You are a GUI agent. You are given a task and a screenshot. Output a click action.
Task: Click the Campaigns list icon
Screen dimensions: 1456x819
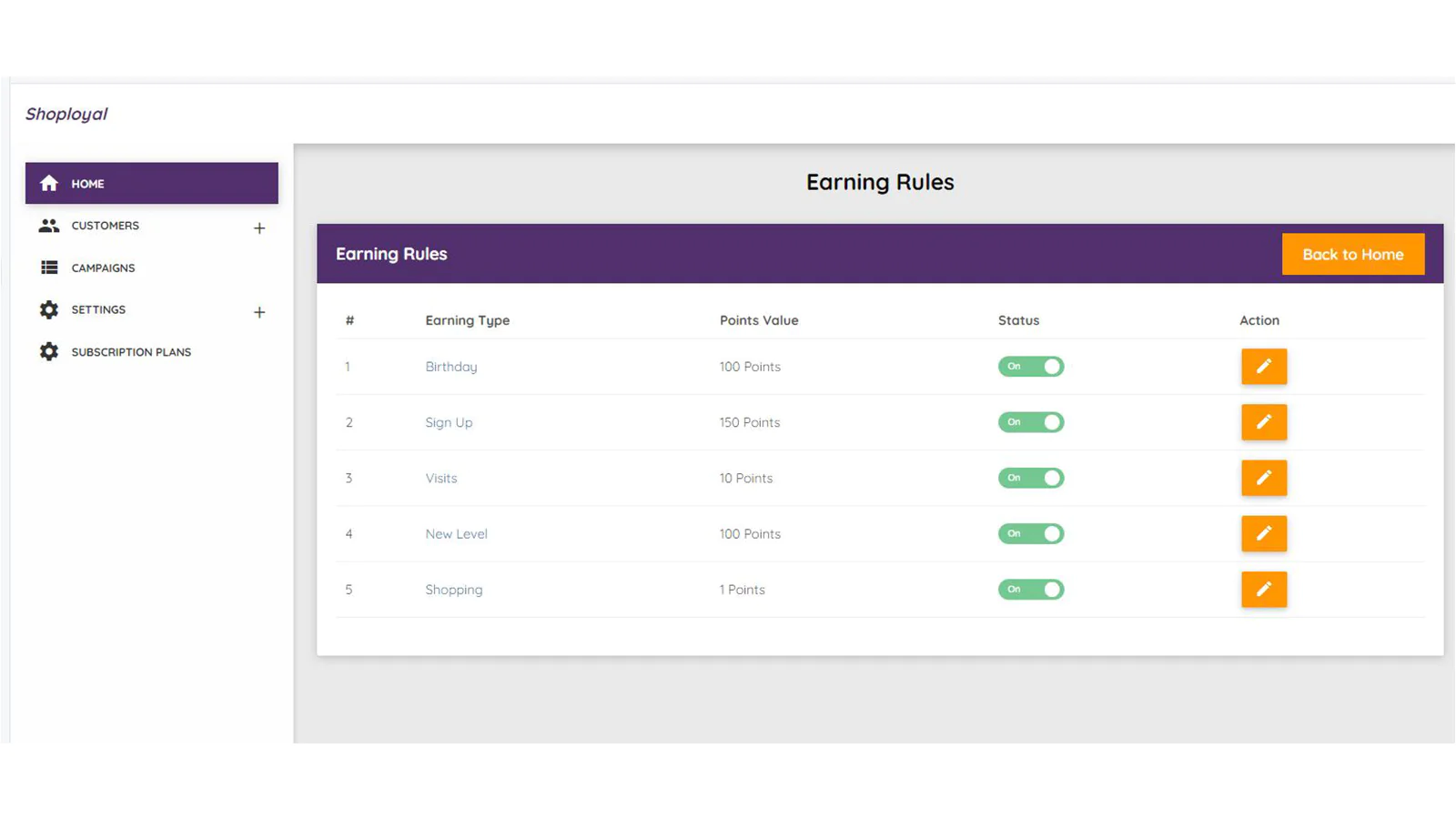click(x=49, y=268)
